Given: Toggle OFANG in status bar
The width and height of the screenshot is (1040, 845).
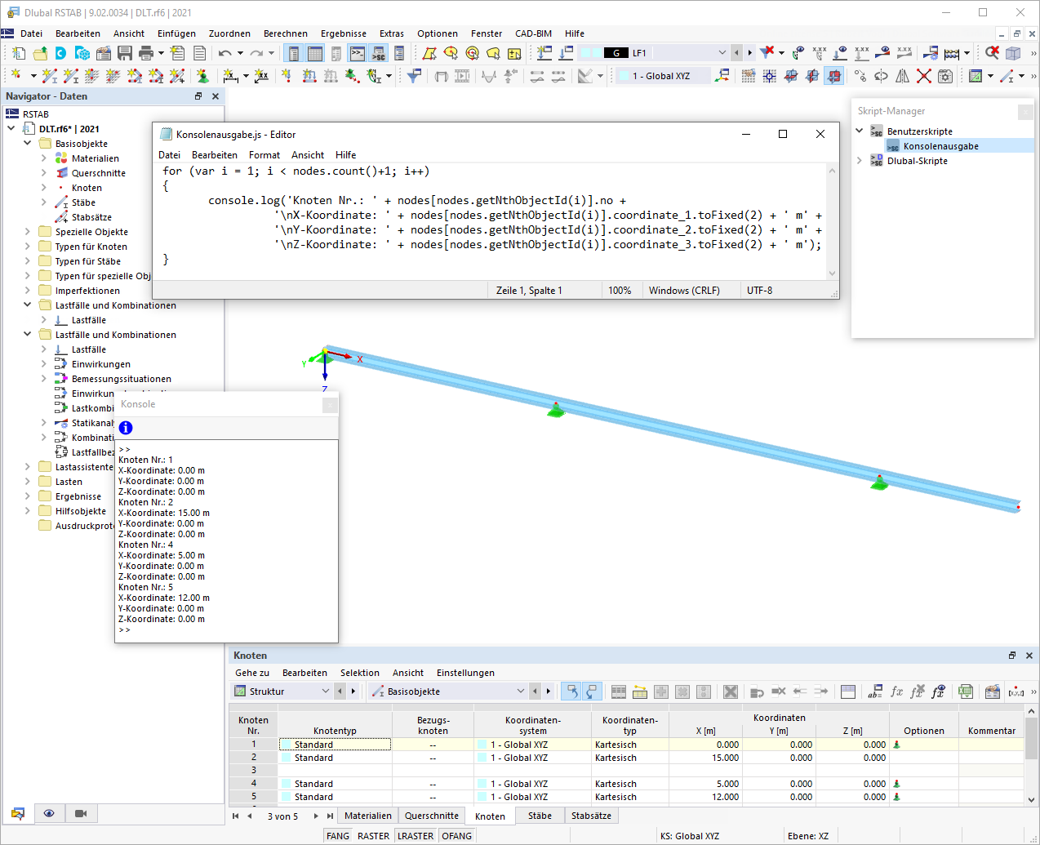Looking at the screenshot, I should click(x=456, y=836).
